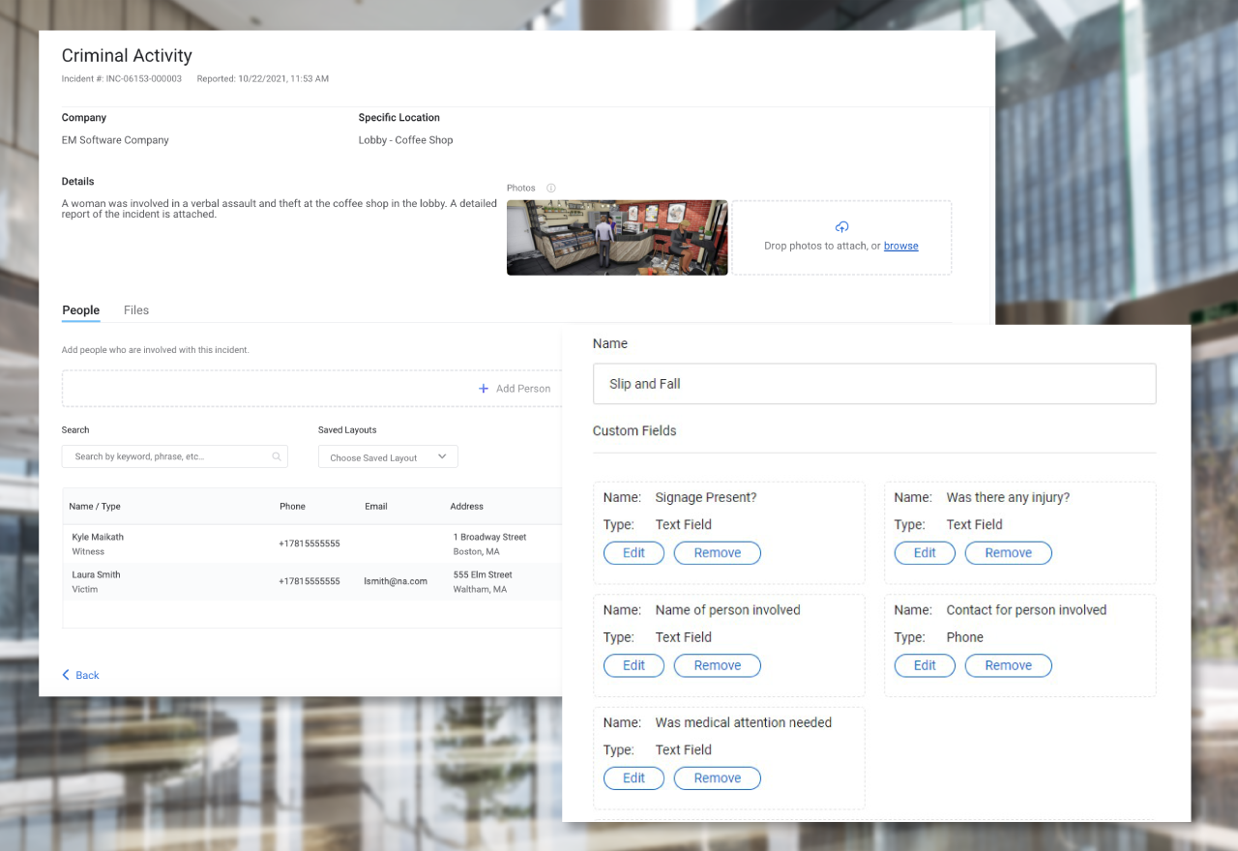
Task: Click the Photos info icon
Action: coord(551,189)
